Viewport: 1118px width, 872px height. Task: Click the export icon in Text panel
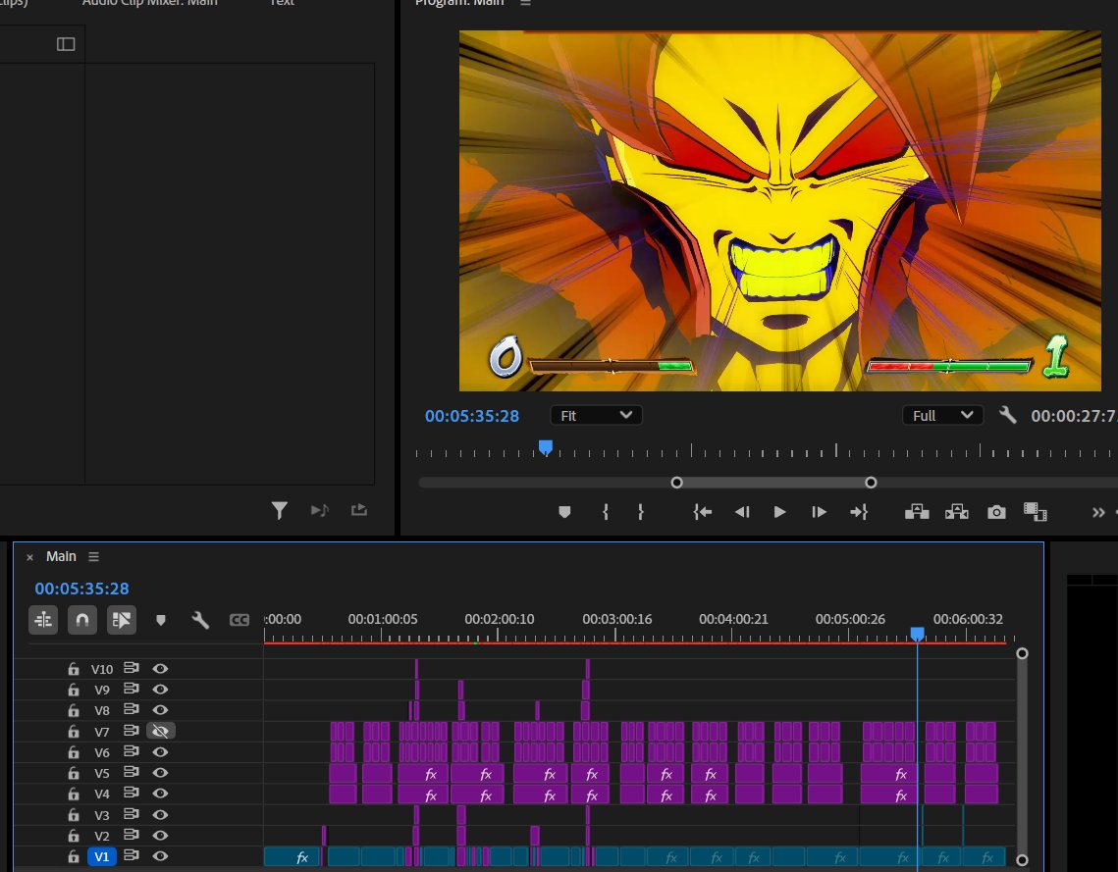[x=359, y=510]
